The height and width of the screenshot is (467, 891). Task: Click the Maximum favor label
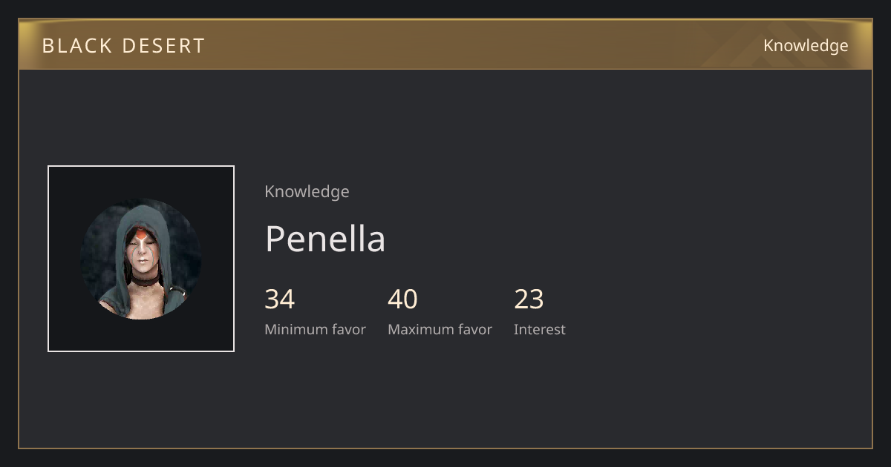point(440,329)
